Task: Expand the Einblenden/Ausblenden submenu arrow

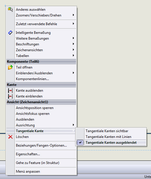Action: (x=73, y=73)
